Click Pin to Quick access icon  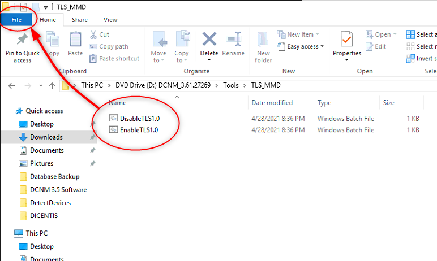point(22,39)
